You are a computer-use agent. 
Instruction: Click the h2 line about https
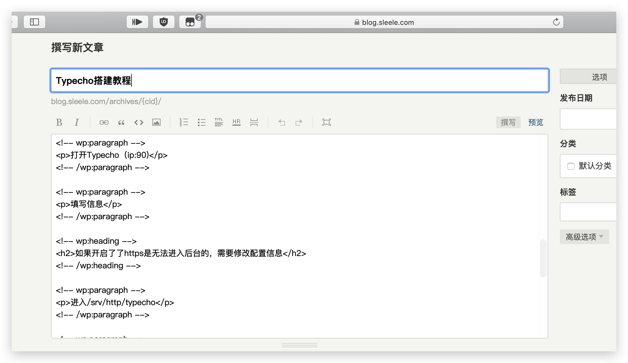pyautogui.click(x=181, y=253)
